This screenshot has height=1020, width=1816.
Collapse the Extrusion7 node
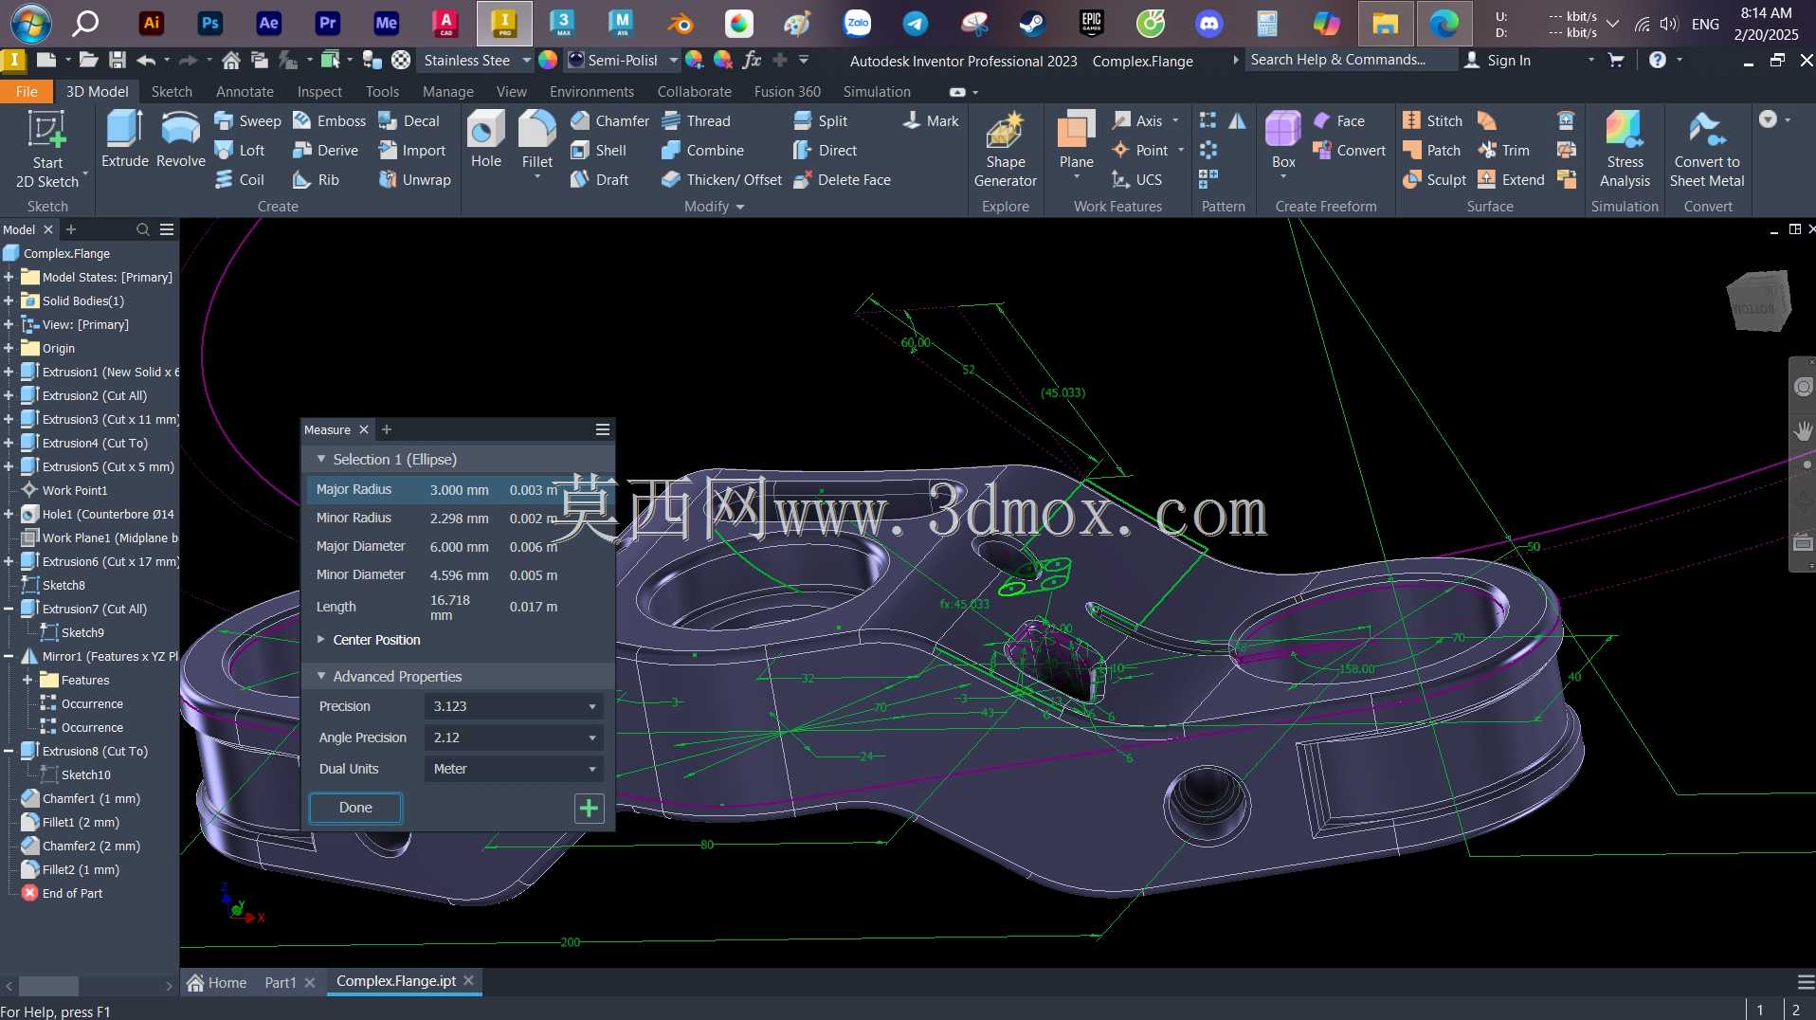point(9,609)
